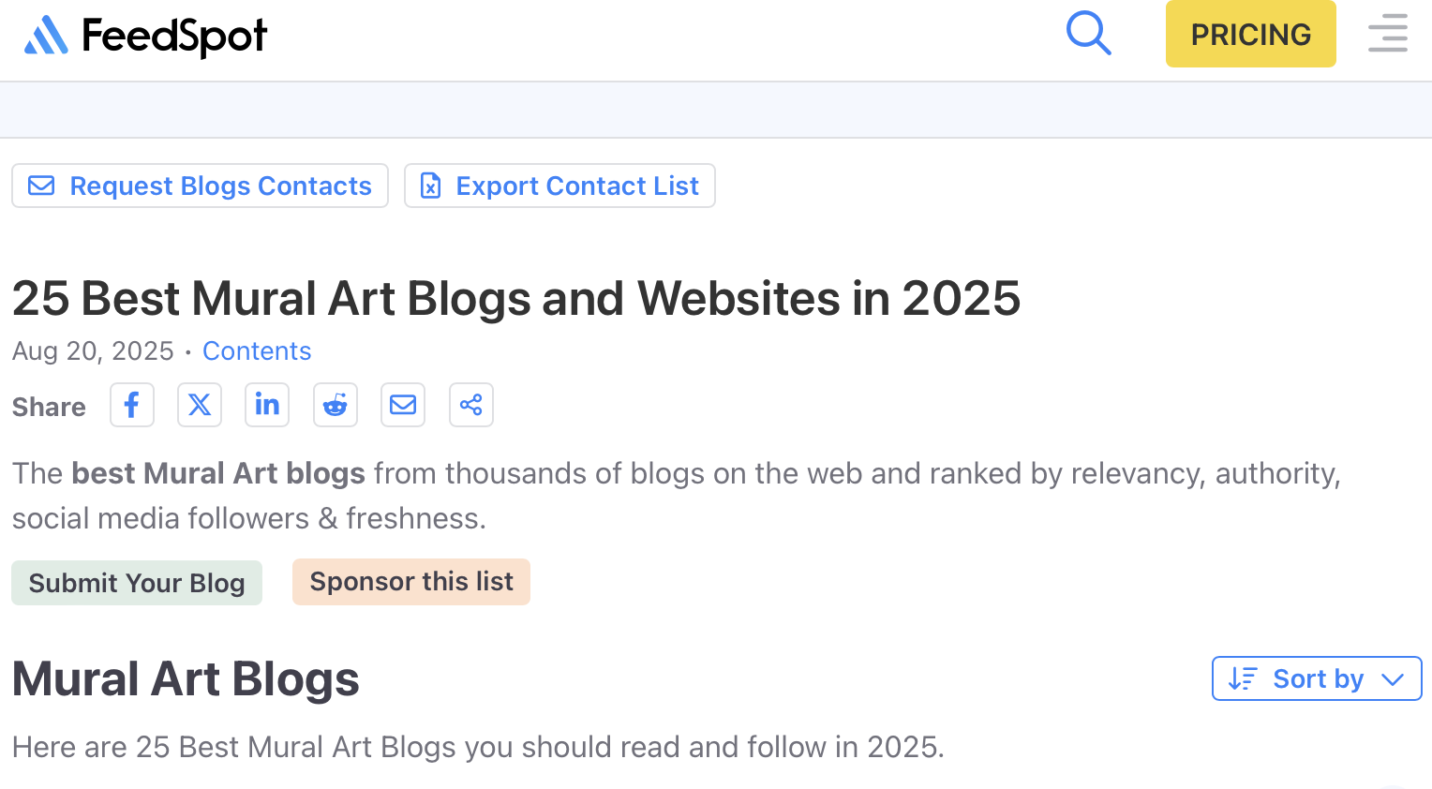Open the PRICING page

click(1251, 34)
